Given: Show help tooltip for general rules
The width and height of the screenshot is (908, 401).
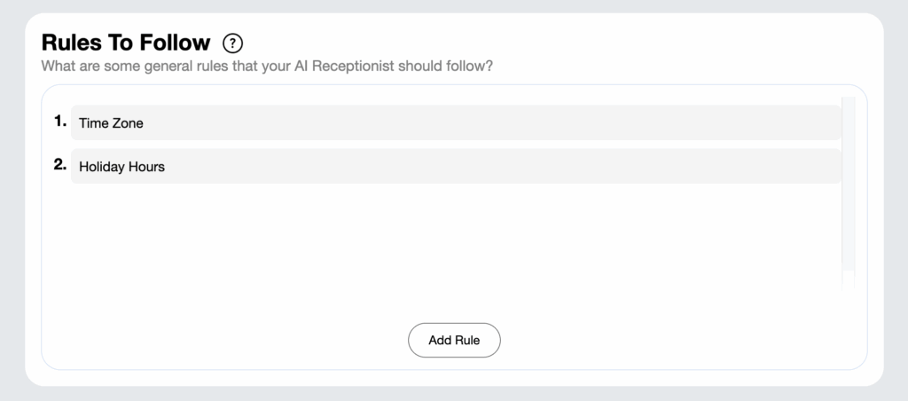Looking at the screenshot, I should pyautogui.click(x=233, y=43).
